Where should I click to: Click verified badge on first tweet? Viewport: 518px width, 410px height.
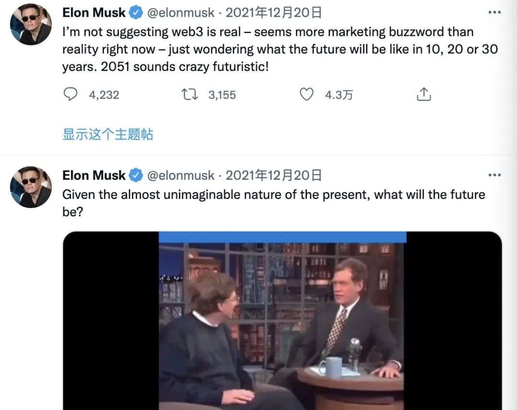[136, 12]
